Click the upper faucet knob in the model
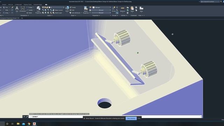Screen dimensions: 224x126 click(x=122, y=38)
